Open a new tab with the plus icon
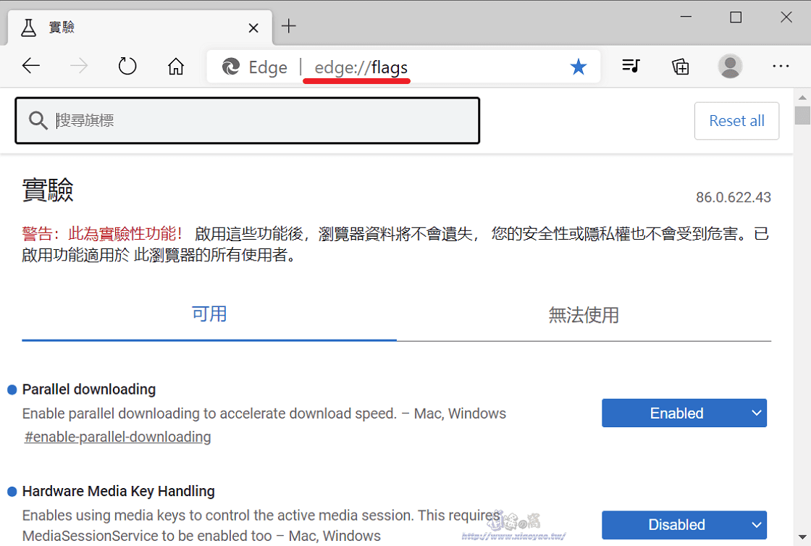The width and height of the screenshot is (811, 546). tap(288, 26)
